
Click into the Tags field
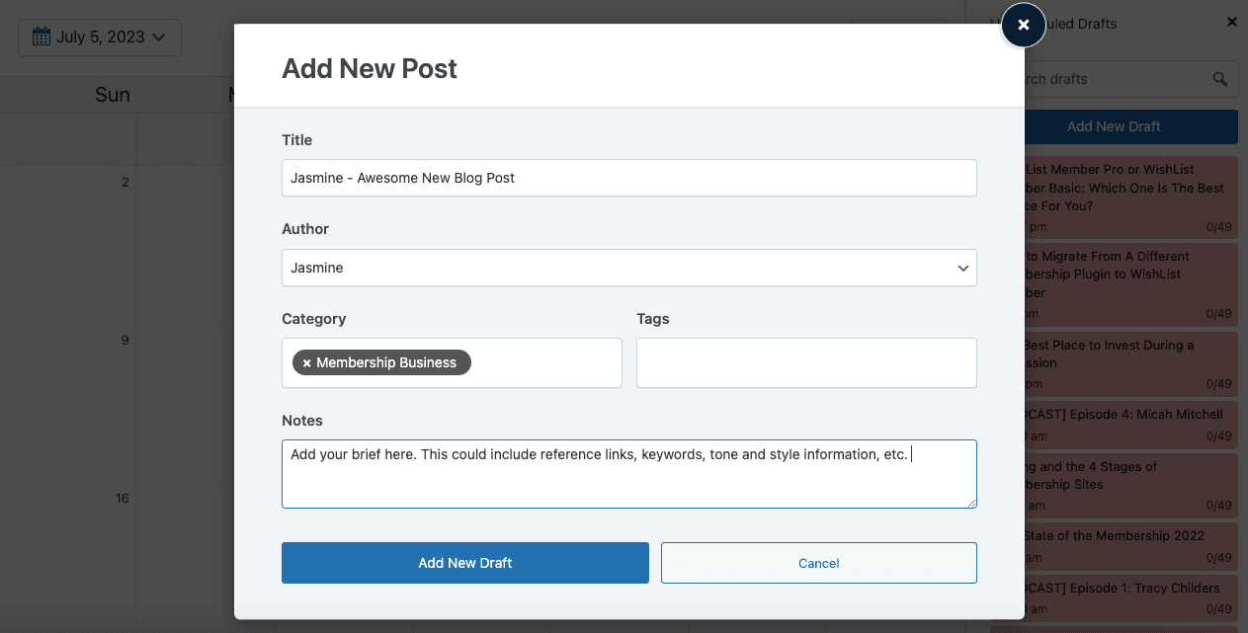(805, 363)
